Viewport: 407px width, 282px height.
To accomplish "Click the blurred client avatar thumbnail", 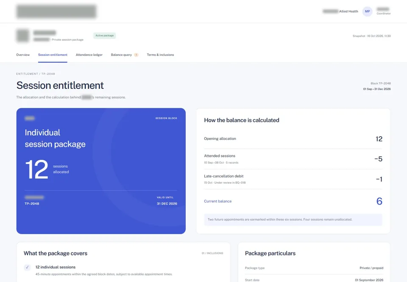I will click(x=23, y=36).
